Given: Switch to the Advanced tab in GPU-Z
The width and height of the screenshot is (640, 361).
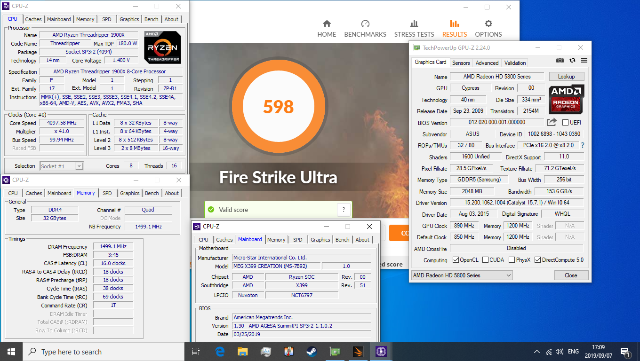Looking at the screenshot, I should (x=487, y=63).
